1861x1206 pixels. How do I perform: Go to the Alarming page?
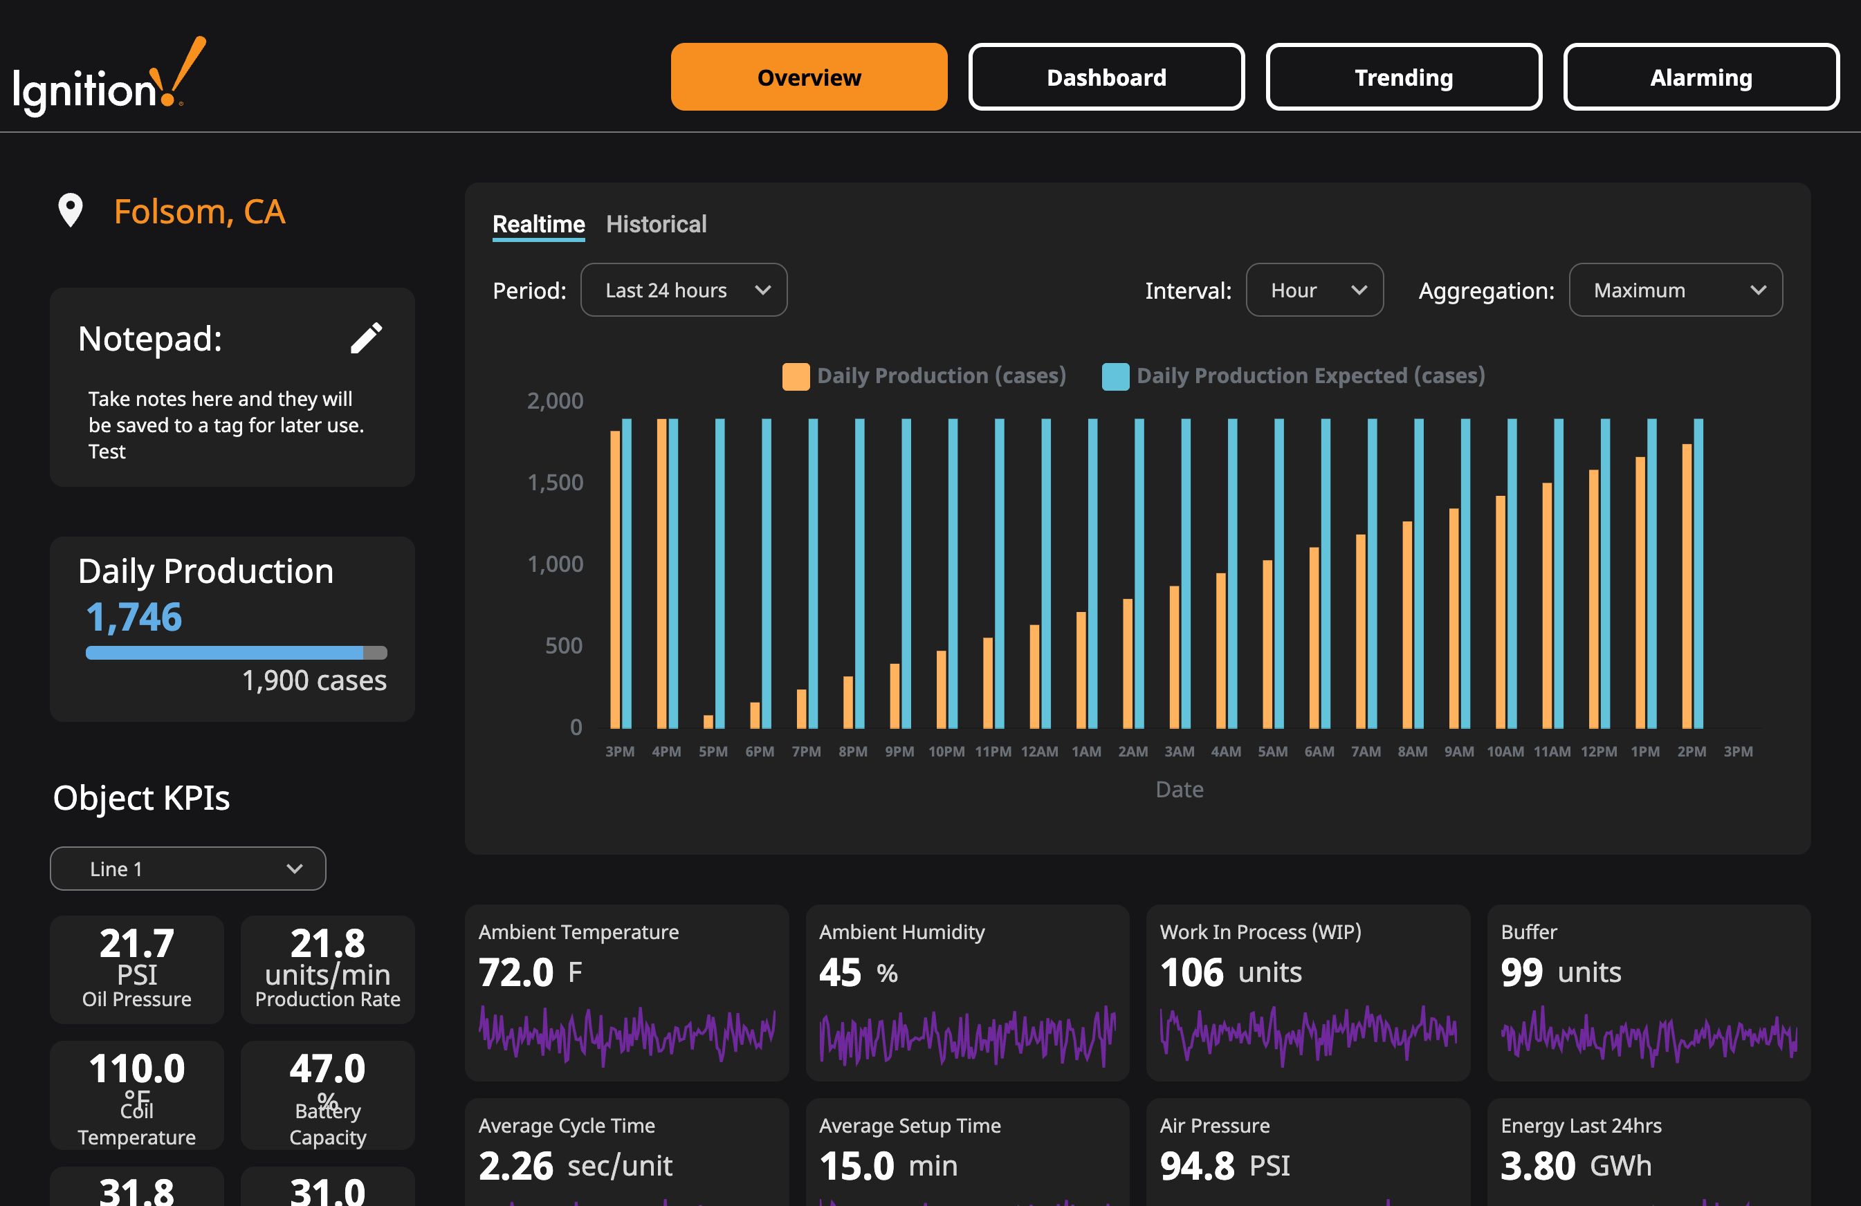pyautogui.click(x=1700, y=77)
